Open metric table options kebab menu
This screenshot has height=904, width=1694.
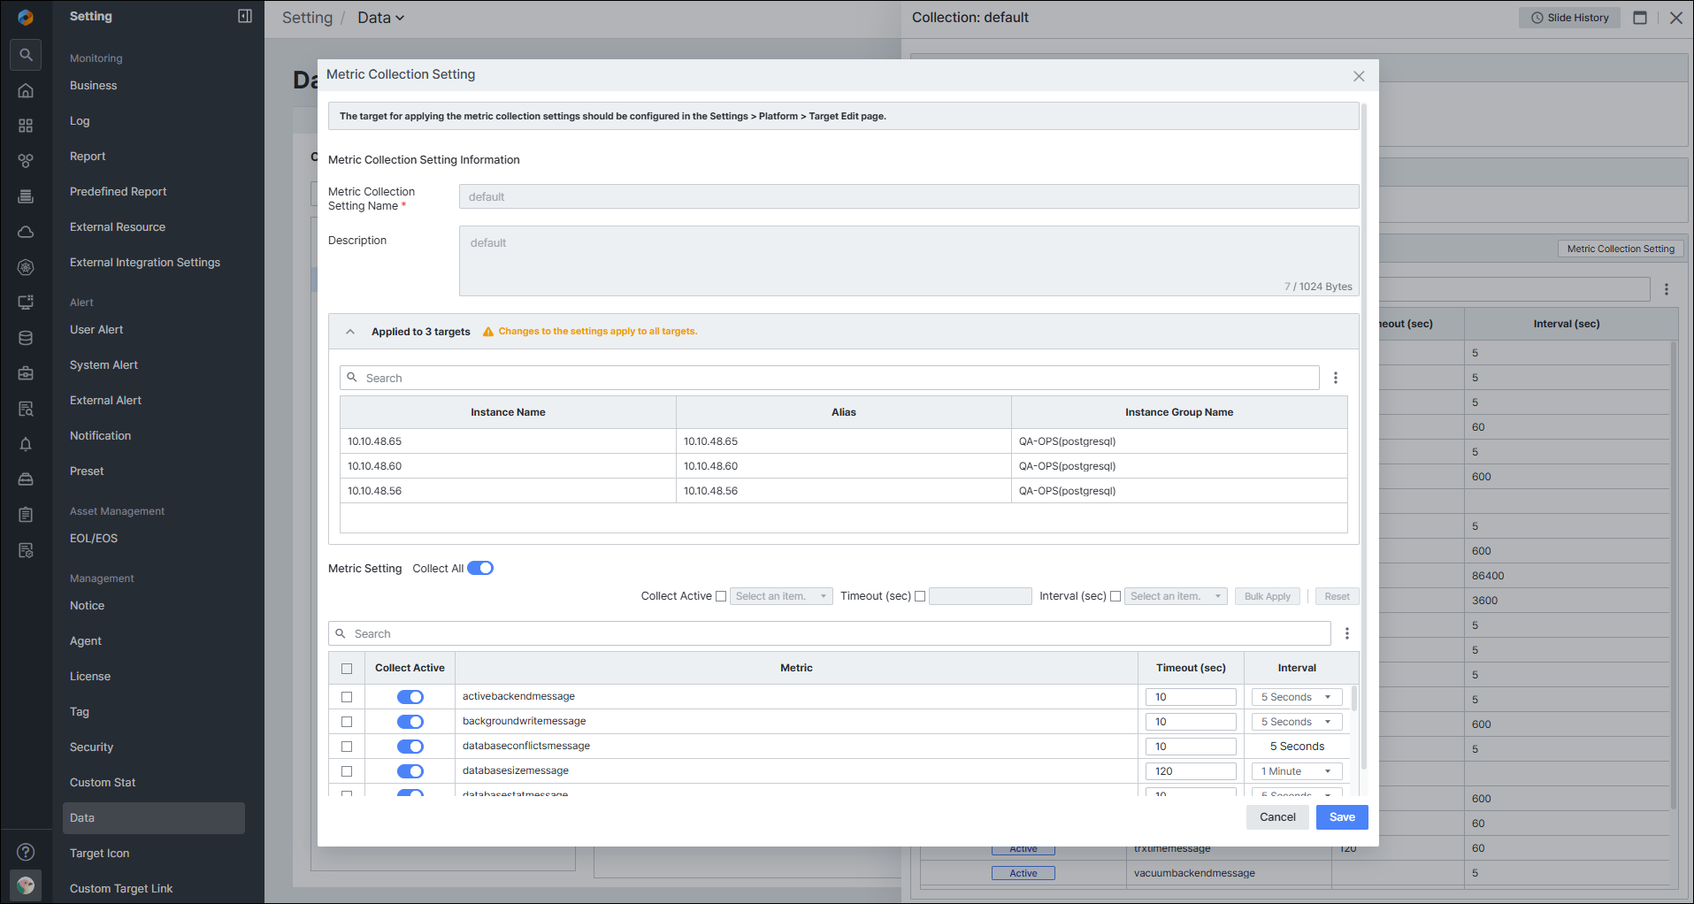coord(1347,633)
